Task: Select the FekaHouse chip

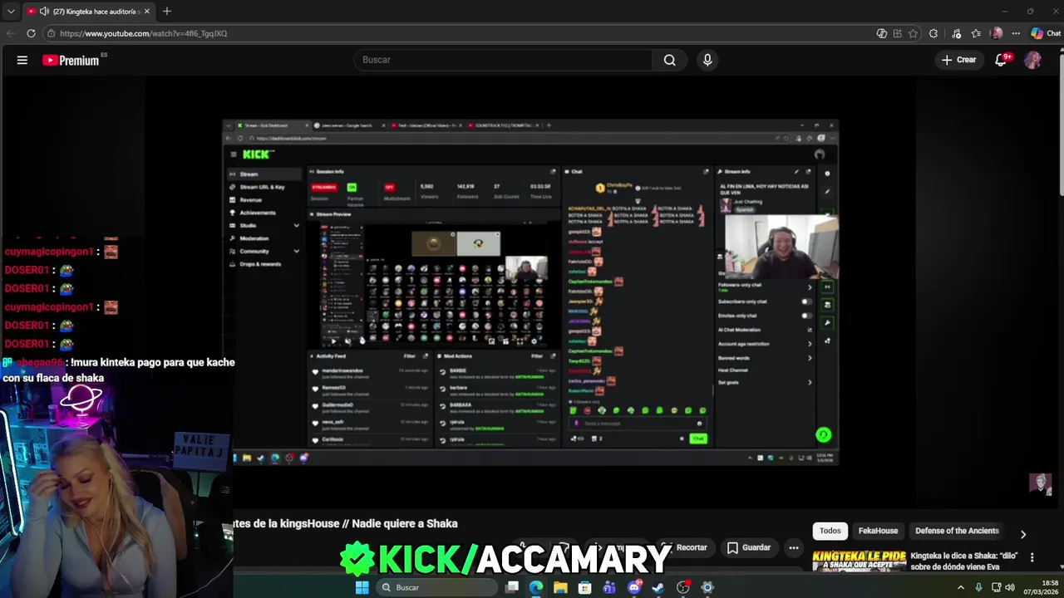Action: coord(878,531)
